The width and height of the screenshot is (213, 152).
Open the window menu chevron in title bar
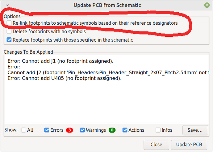coord(7,5)
